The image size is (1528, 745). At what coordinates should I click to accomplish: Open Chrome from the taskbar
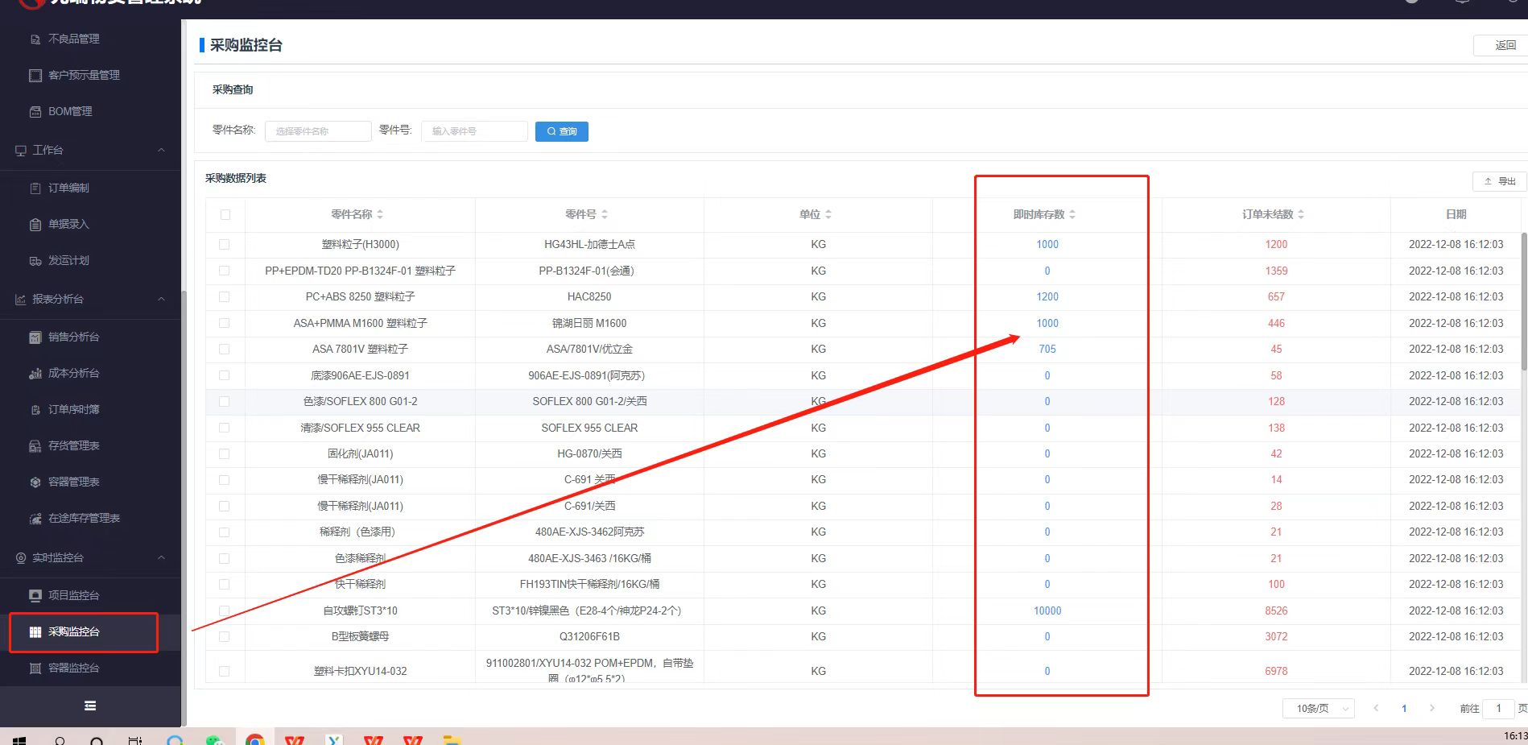click(254, 739)
